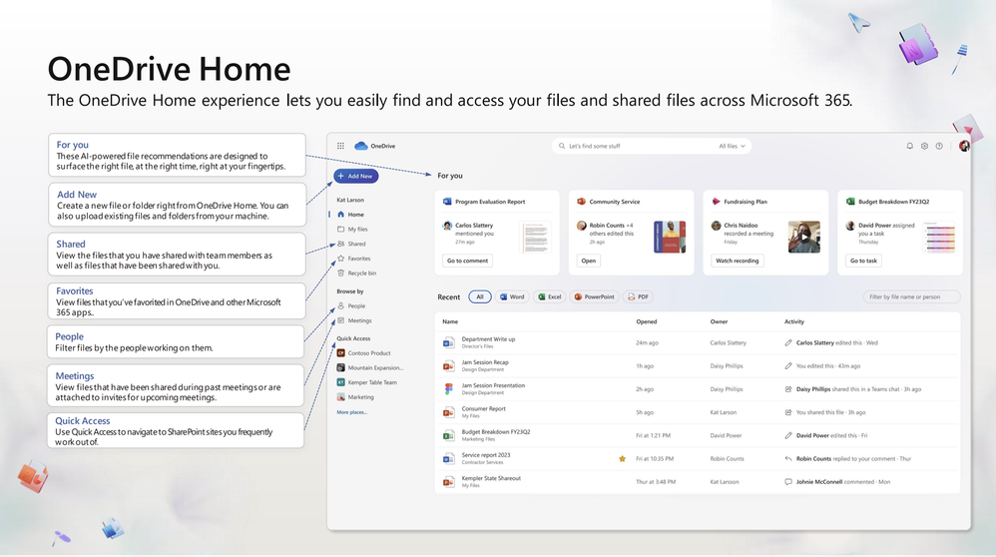
Task: Open the Budget Breakdown FY23Q2 spreadsheet thumbnail
Action: (939, 238)
